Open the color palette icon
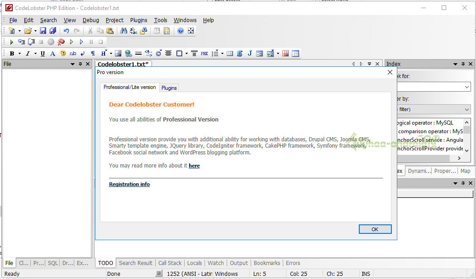The image size is (476, 279). (63, 54)
